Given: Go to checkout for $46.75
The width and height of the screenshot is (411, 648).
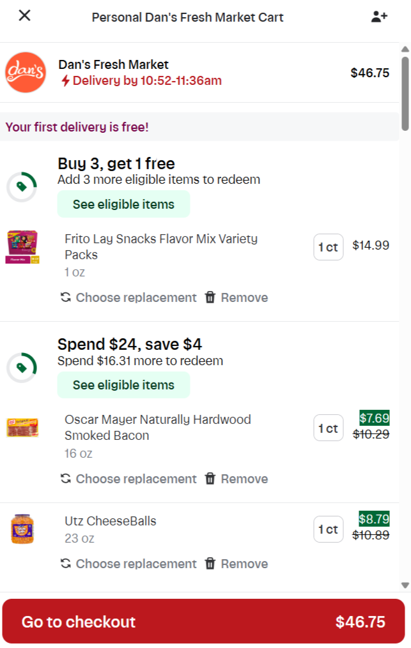Looking at the screenshot, I should pos(204,621).
